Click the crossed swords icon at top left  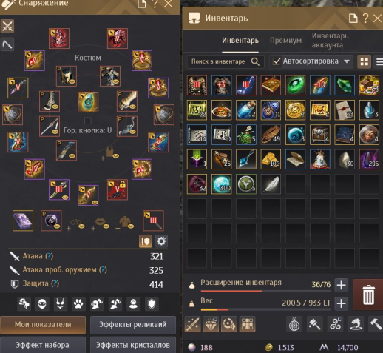click(x=7, y=26)
